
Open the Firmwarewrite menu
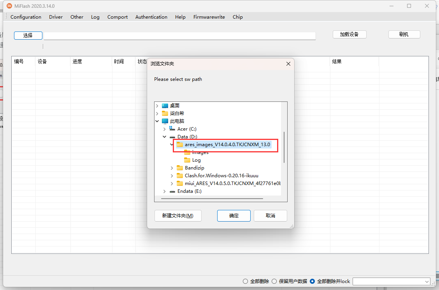(209, 17)
